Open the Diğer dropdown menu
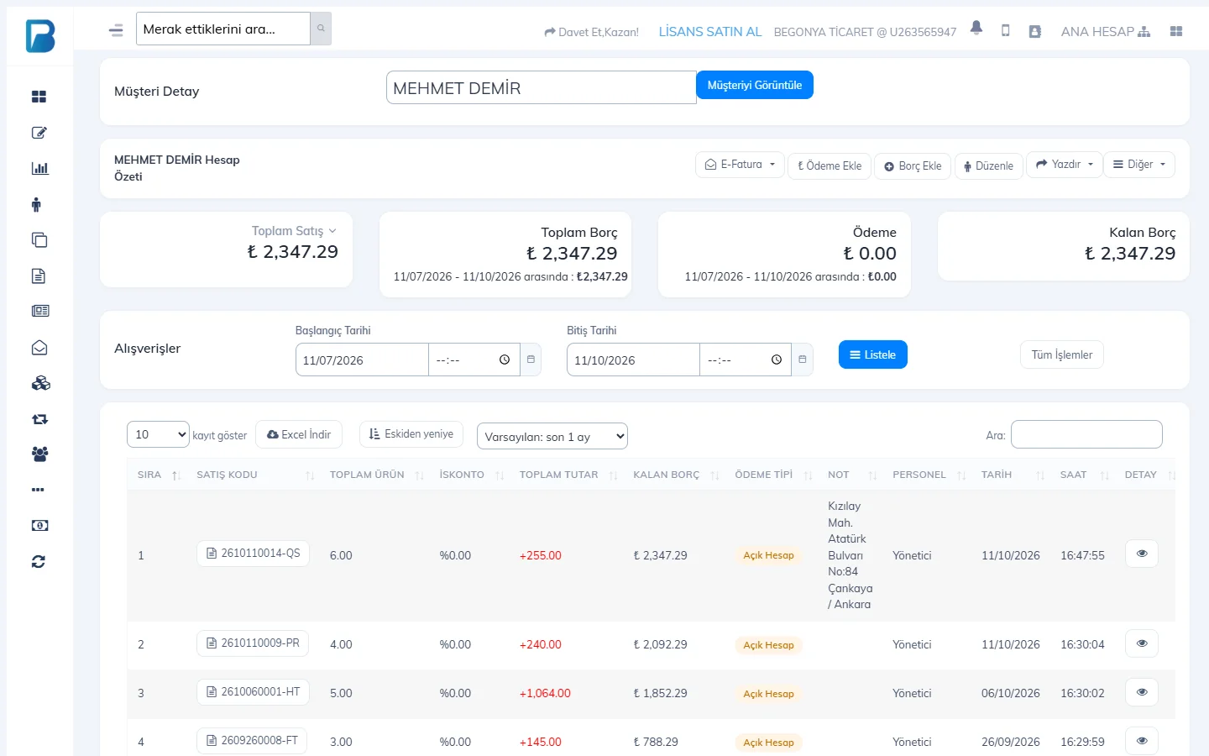The image size is (1209, 756). [1139, 165]
